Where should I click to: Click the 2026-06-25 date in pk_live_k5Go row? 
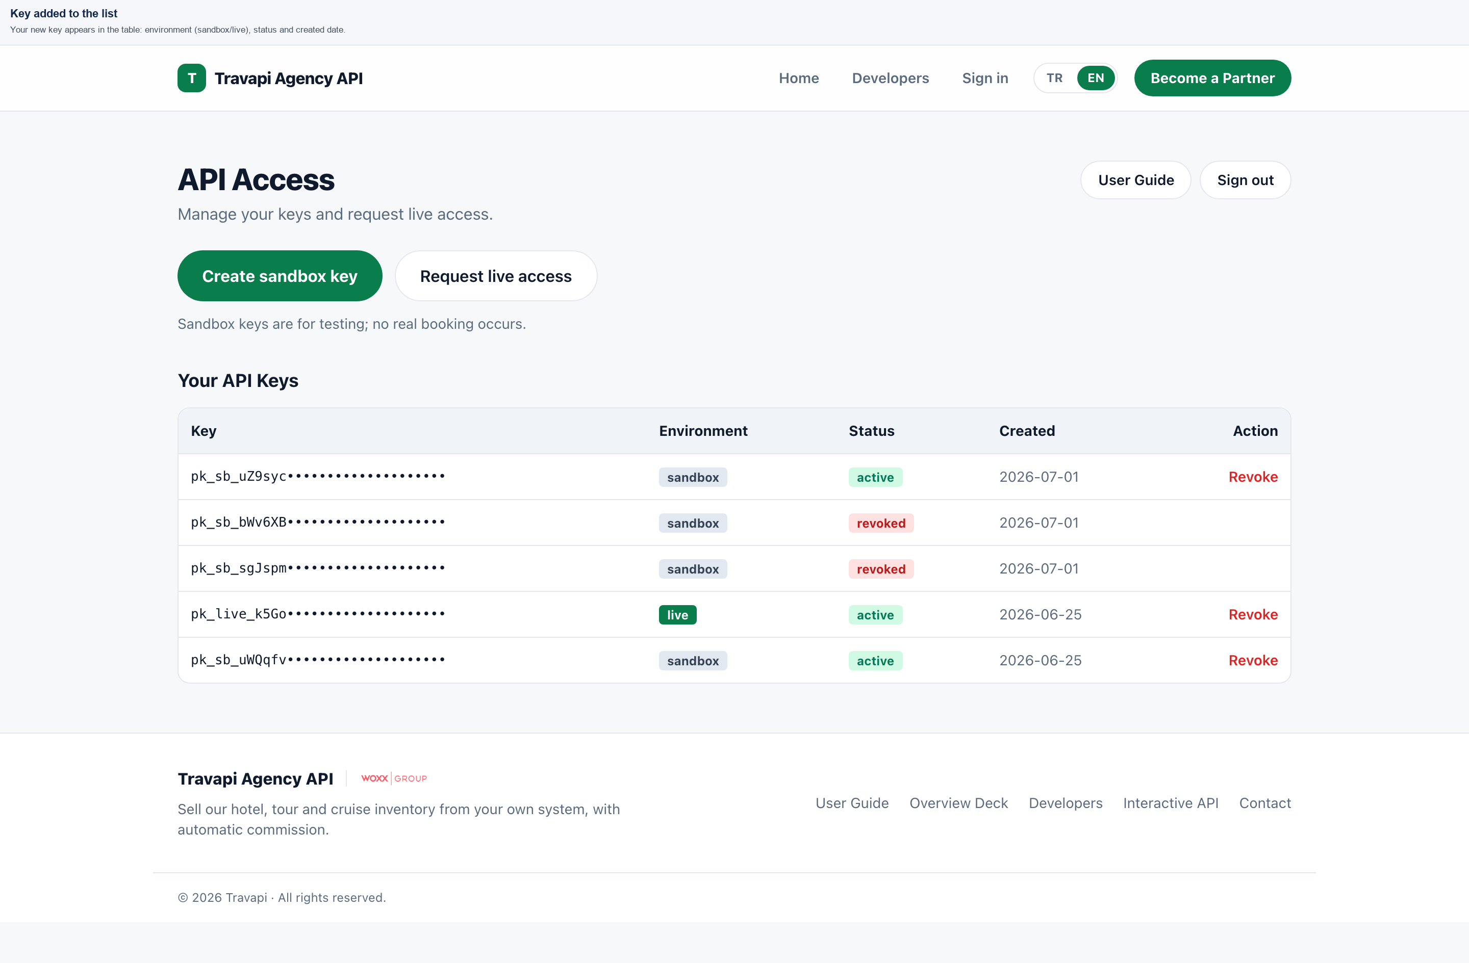1040,614
